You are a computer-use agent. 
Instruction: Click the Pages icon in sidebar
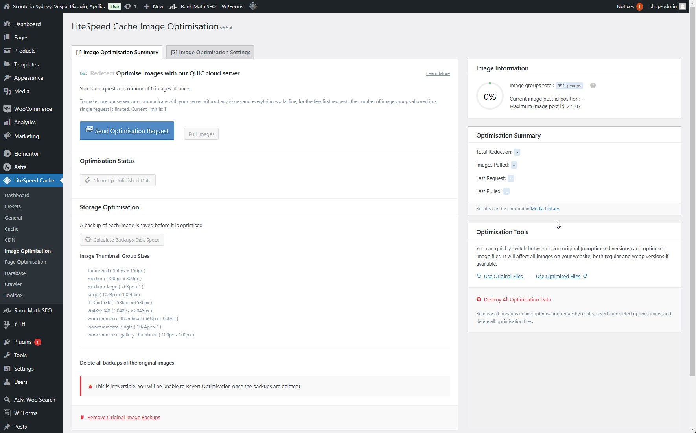pos(7,37)
